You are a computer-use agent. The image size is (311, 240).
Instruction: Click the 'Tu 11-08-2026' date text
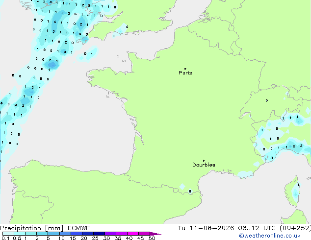(206, 228)
